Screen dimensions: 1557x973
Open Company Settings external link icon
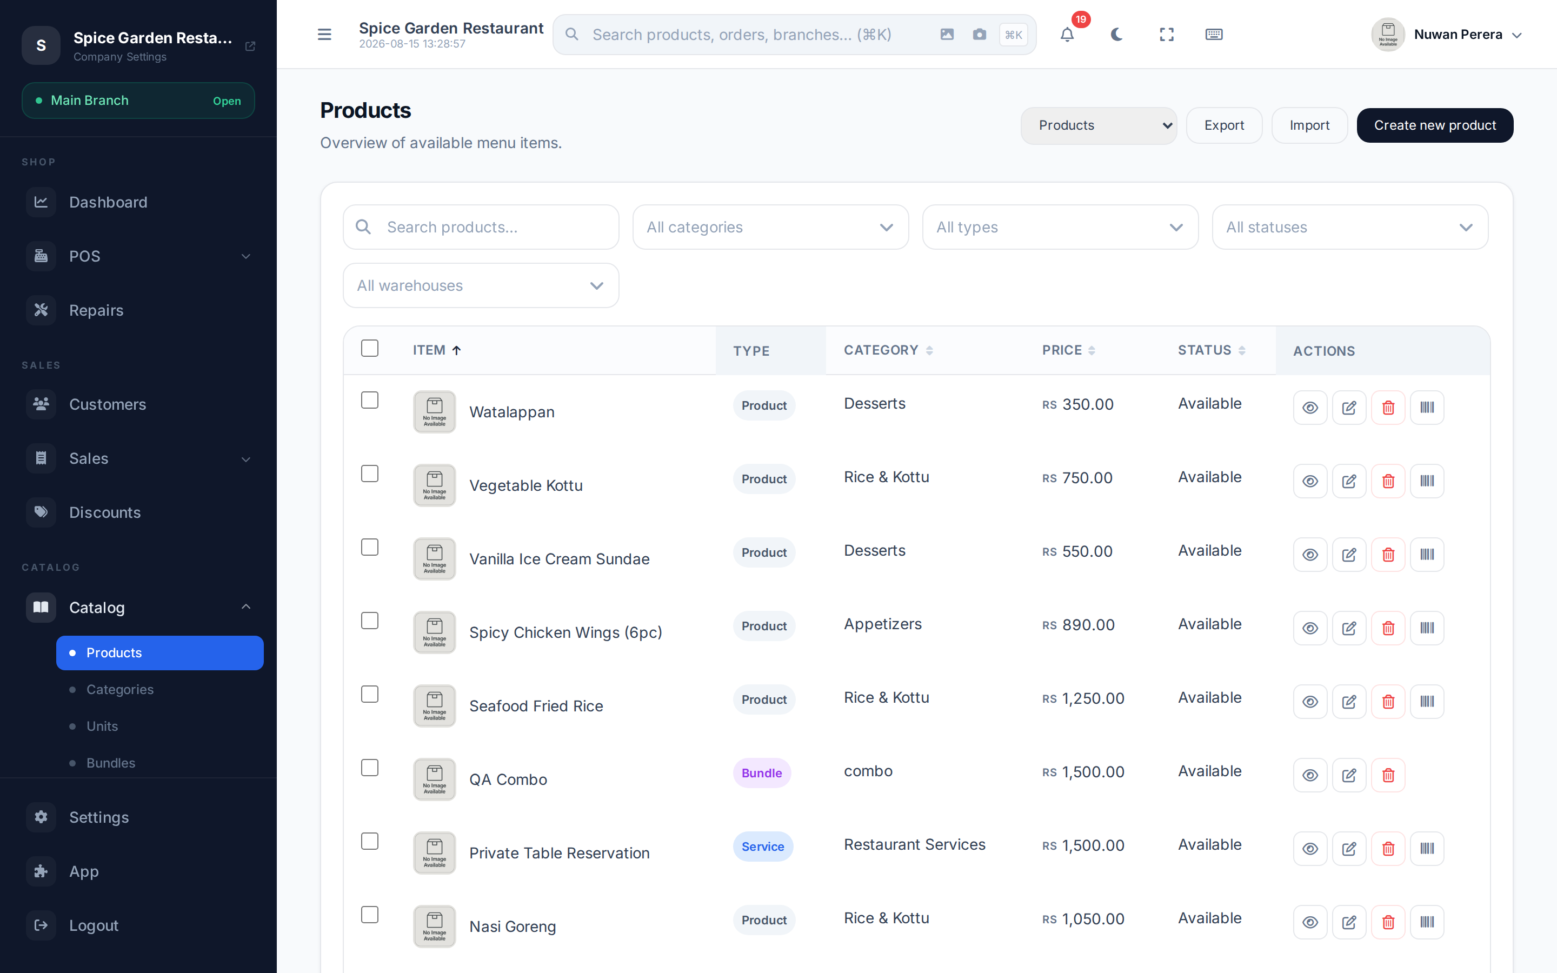[x=250, y=46]
